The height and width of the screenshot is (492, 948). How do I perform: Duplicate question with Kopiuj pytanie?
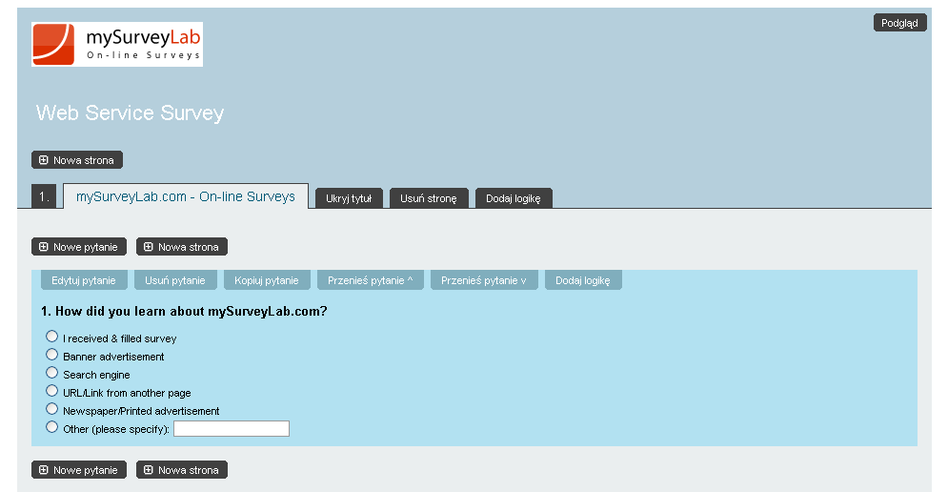(x=267, y=280)
